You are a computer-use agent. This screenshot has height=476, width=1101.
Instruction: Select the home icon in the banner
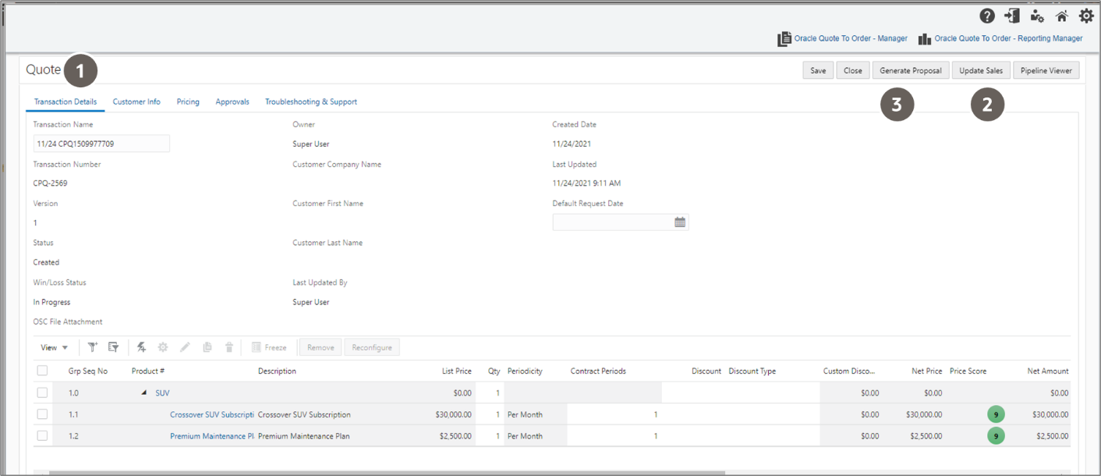[1061, 15]
